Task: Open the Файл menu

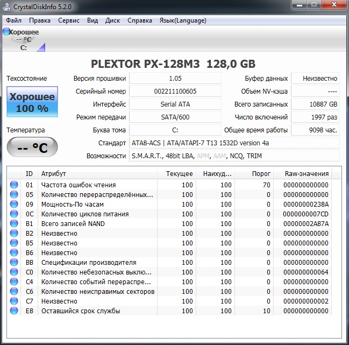Action: pyautogui.click(x=14, y=20)
